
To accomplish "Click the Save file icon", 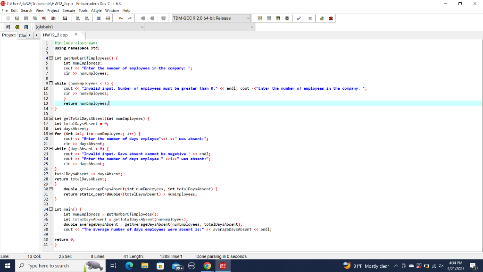I will coord(27,18).
